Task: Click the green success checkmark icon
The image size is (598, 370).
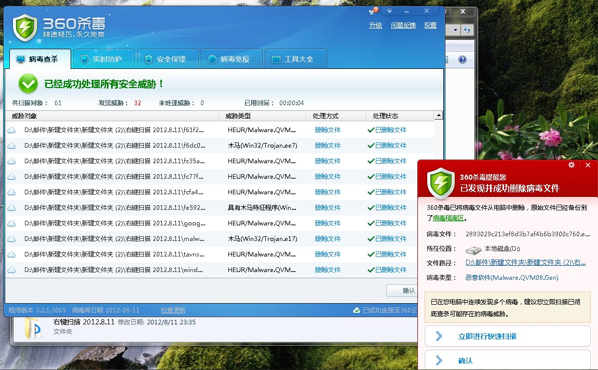Action: point(28,83)
